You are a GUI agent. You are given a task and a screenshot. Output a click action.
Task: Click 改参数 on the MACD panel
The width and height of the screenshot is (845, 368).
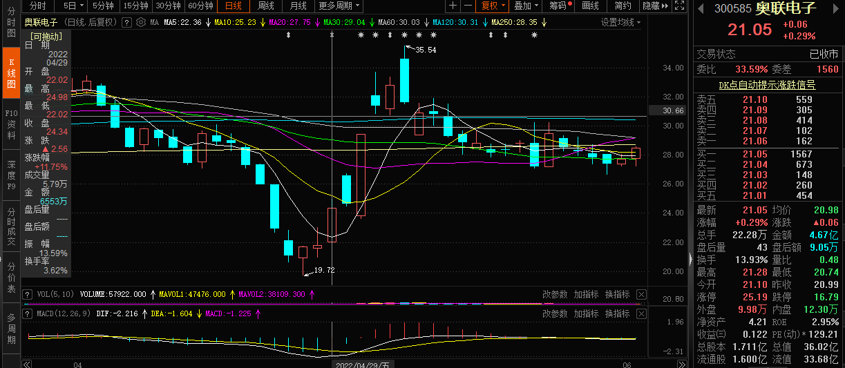[554, 313]
